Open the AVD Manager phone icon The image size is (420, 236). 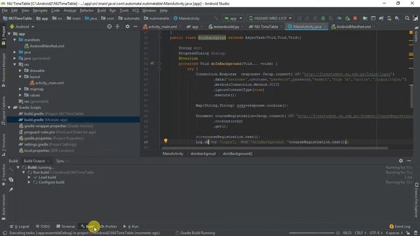(389, 18)
